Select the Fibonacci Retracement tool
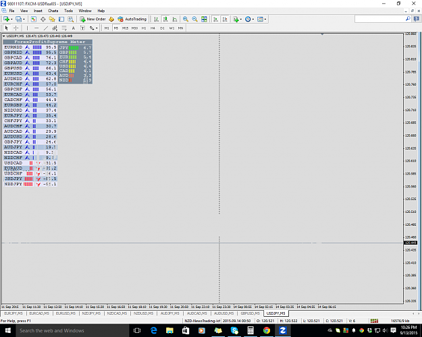The image size is (422, 337). click(64, 28)
